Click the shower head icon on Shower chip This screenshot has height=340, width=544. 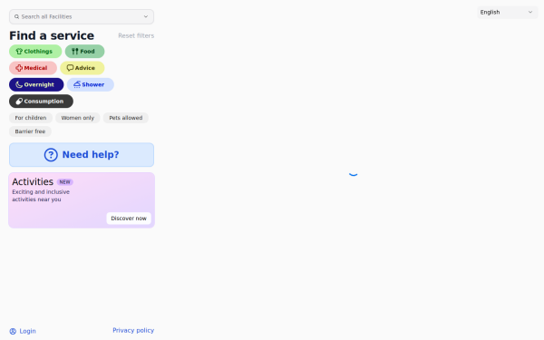coord(77,84)
